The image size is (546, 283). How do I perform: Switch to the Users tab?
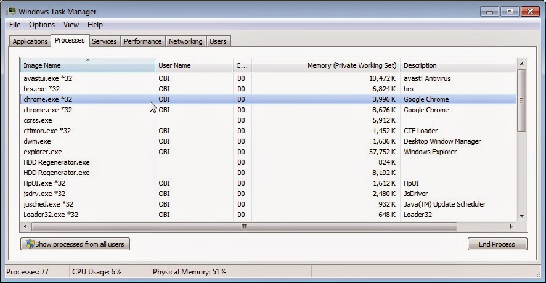coord(218,41)
